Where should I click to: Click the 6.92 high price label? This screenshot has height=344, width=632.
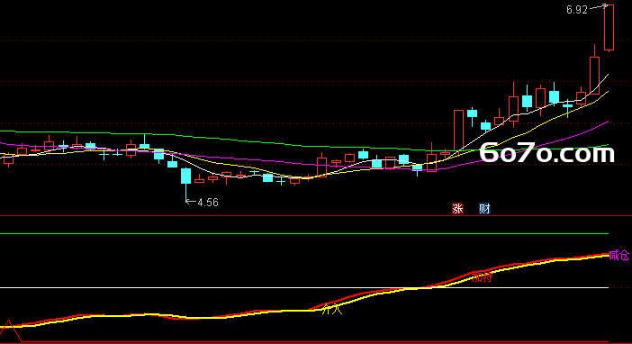[x=577, y=10]
